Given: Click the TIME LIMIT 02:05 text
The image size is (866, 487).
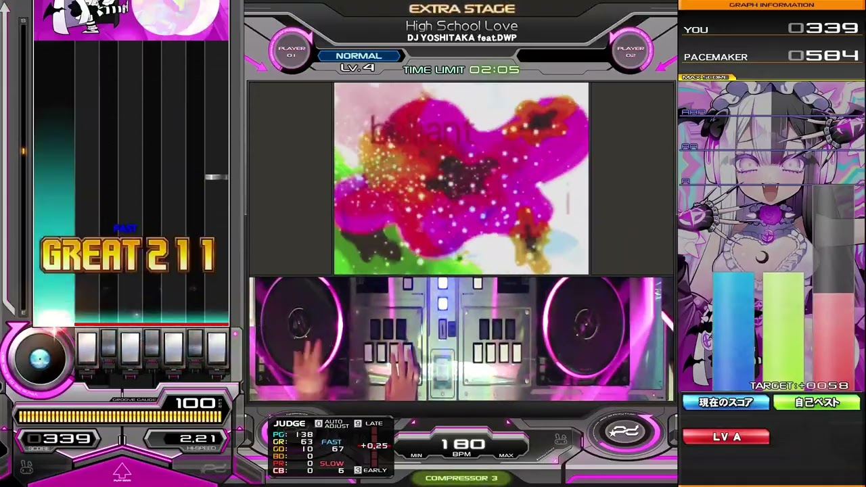Looking at the screenshot, I should pos(461,70).
